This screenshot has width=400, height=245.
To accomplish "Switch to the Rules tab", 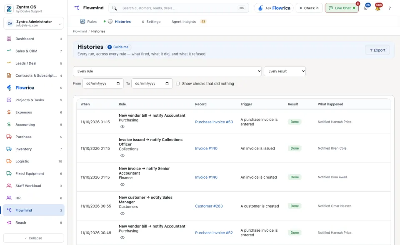I will pyautogui.click(x=88, y=22).
